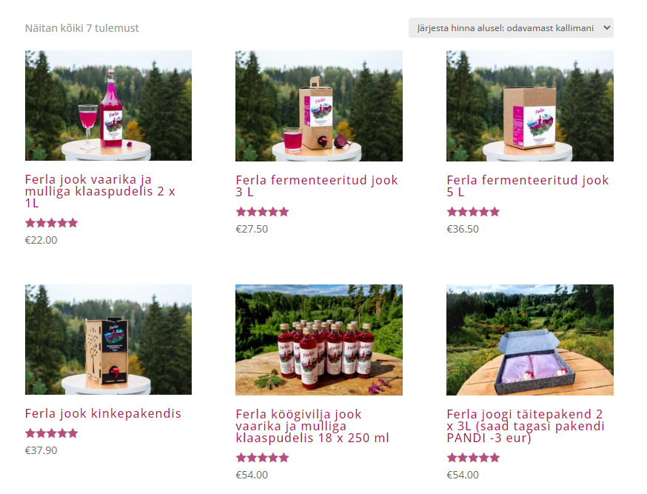Click the Ferla jook kinkepakendis title

point(103,413)
